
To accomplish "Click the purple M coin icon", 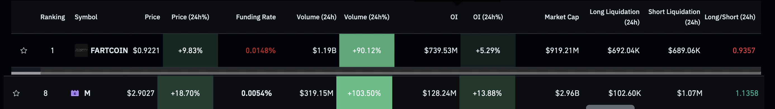I will click(x=75, y=93).
